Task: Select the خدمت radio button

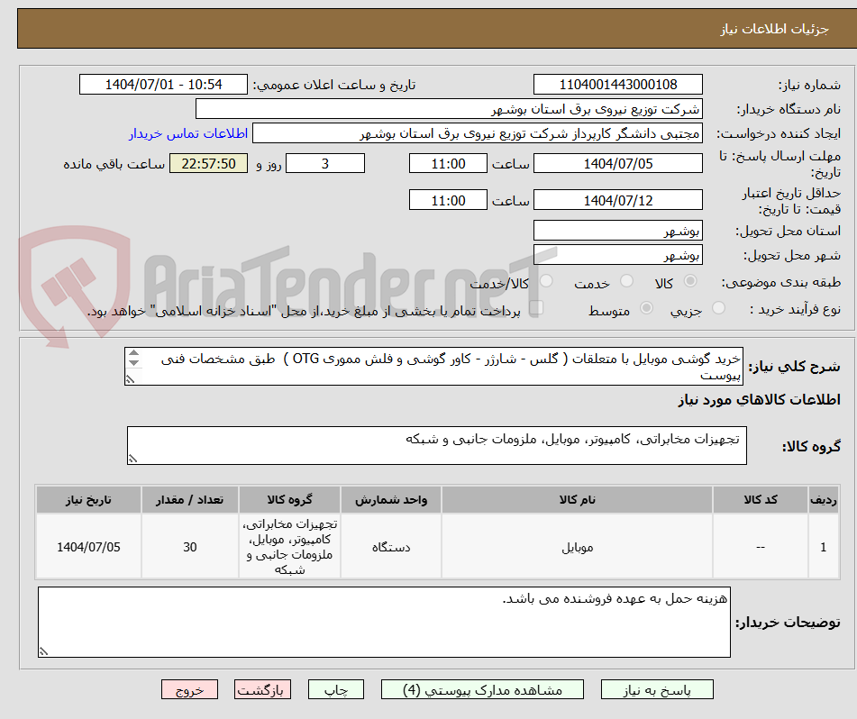Action: 630,282
